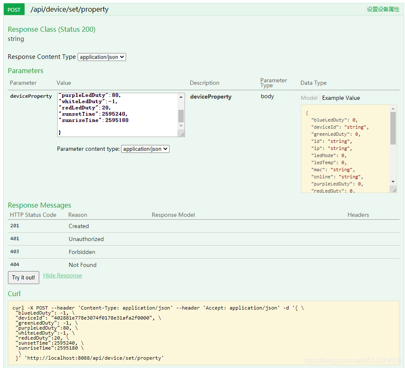
Task: Click the Curl section heading
Action: click(x=14, y=294)
